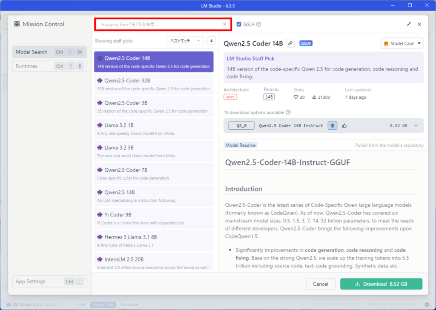Click the LM Studio Staff Pick heading
Image resolution: width=436 pixels, height=310 pixels.
coord(250,59)
